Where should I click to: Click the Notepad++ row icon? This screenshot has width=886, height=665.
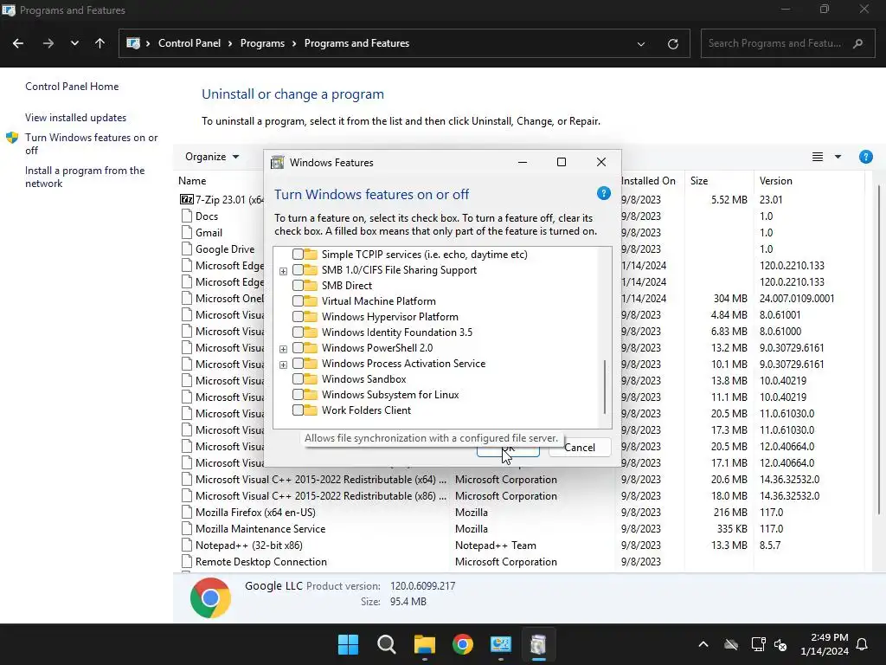[187, 545]
